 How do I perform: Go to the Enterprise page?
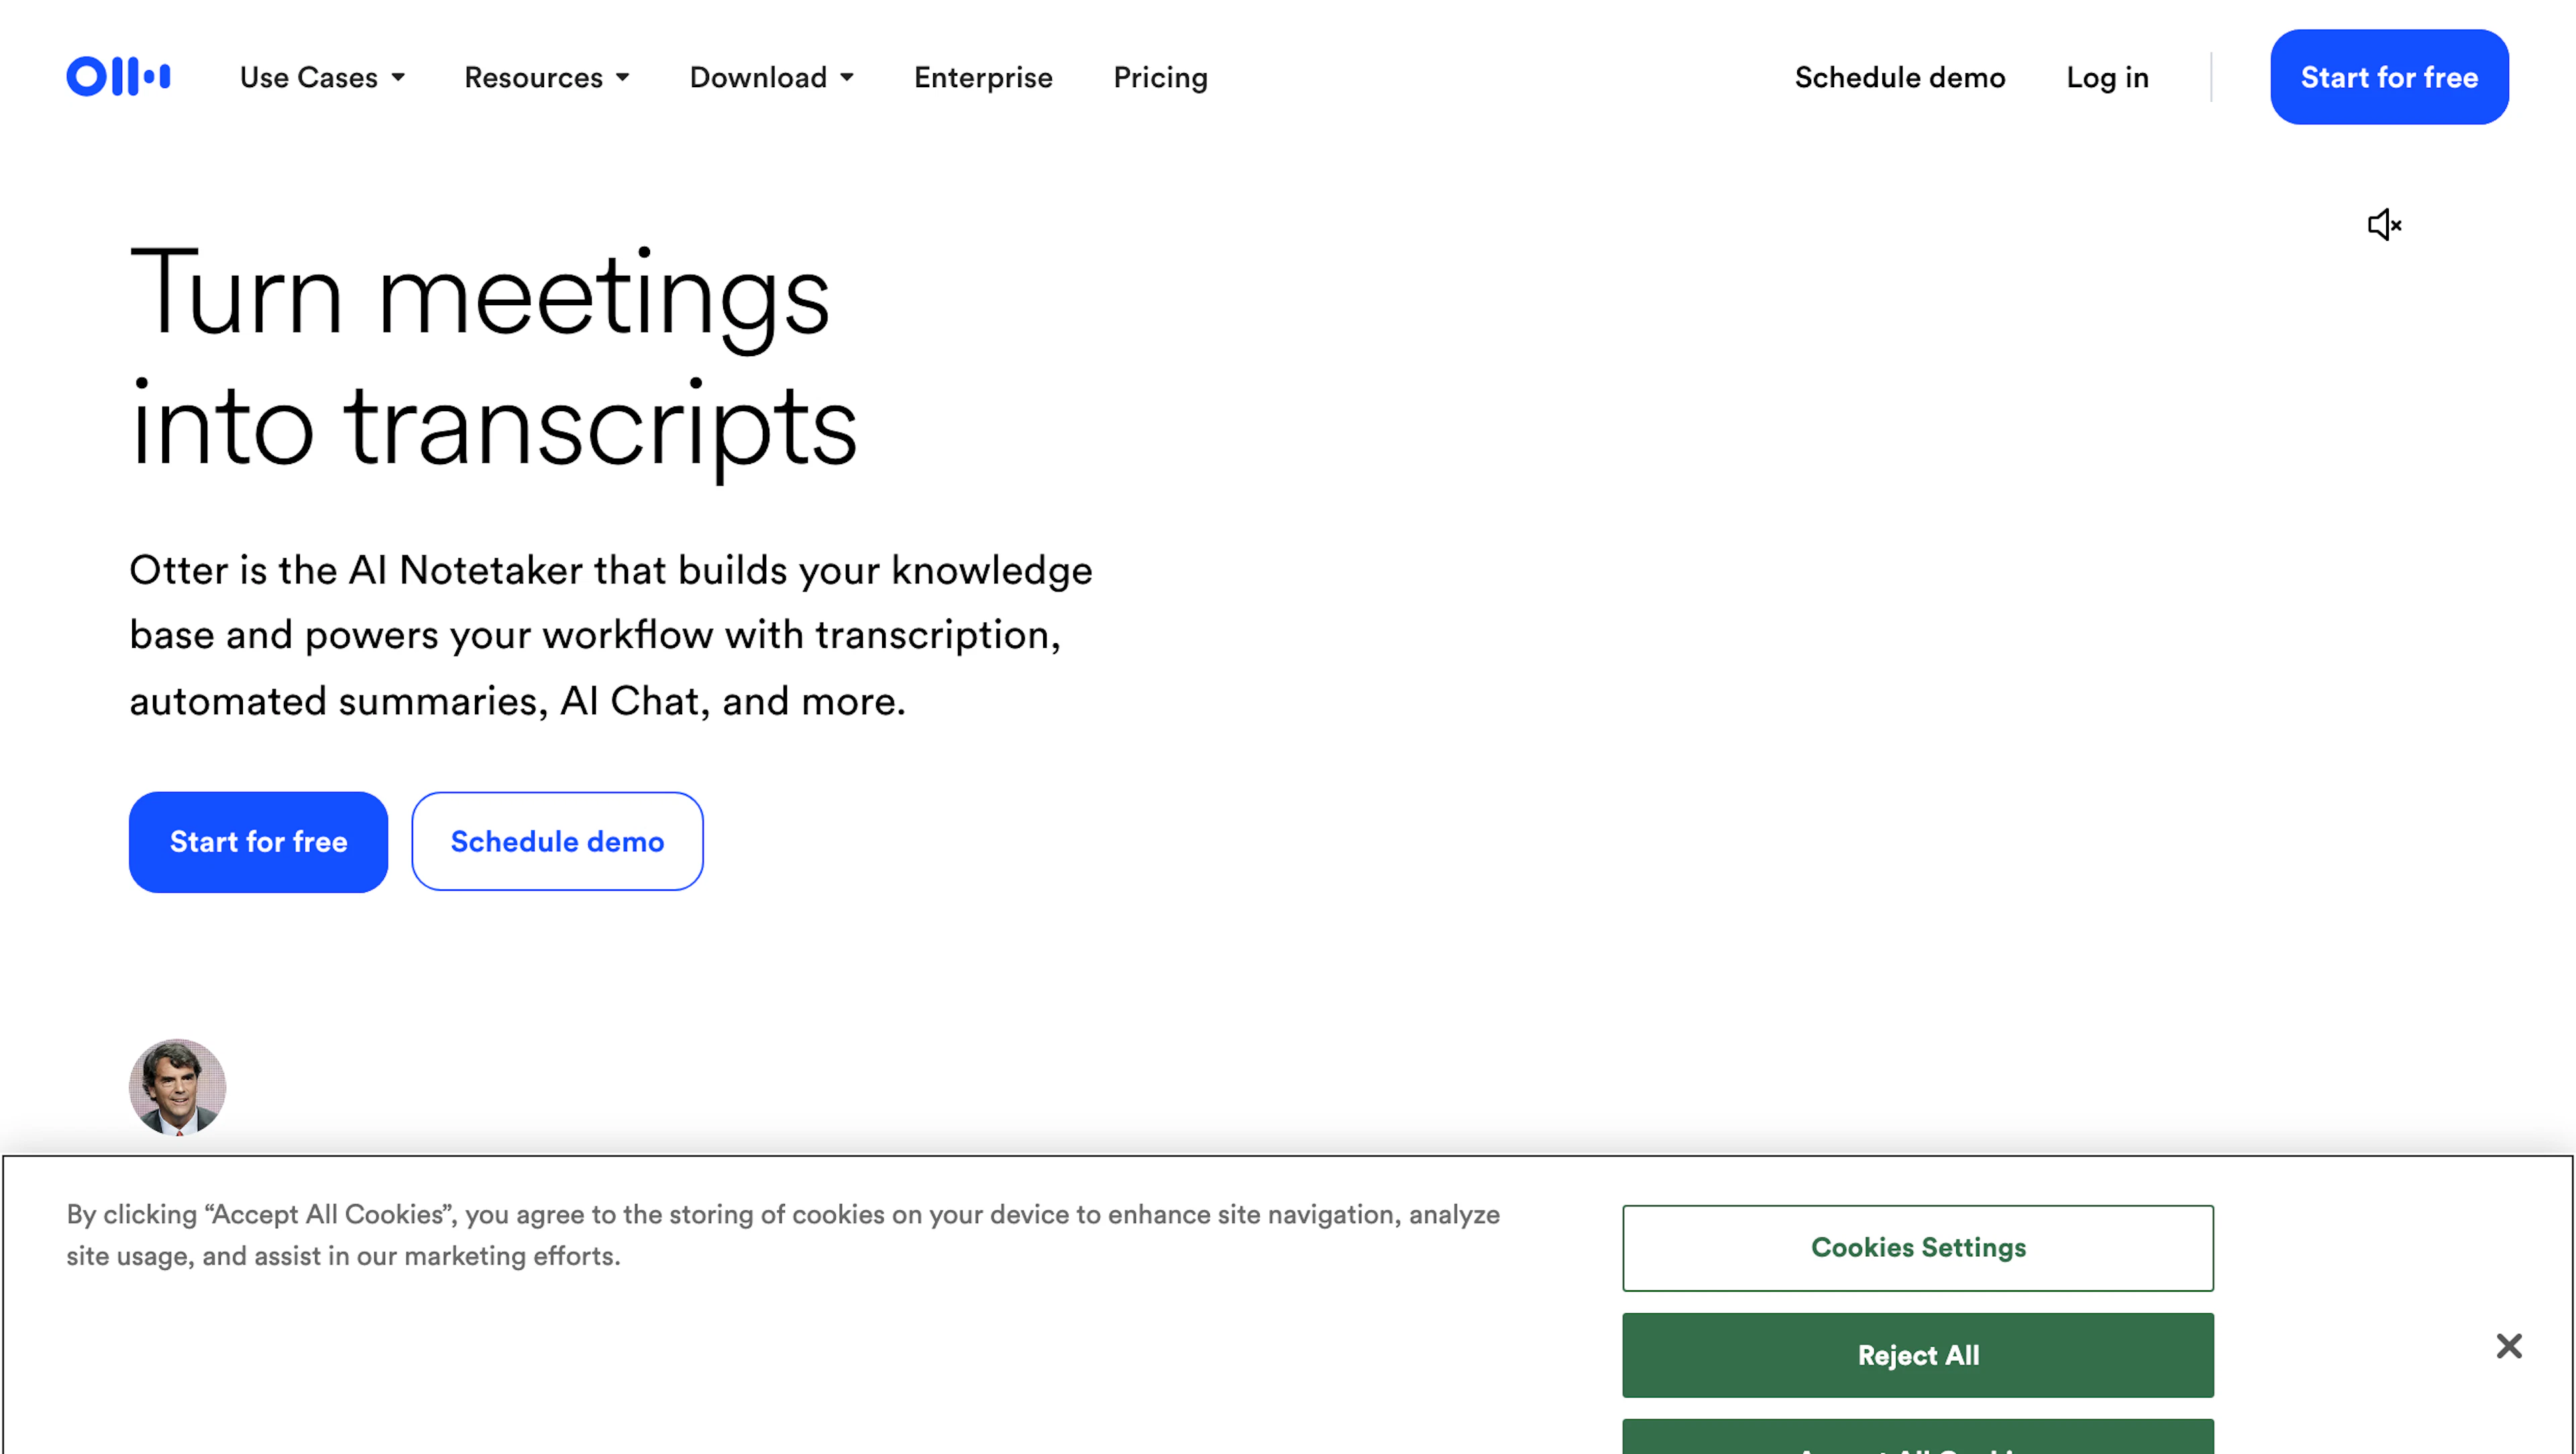pyautogui.click(x=983, y=77)
